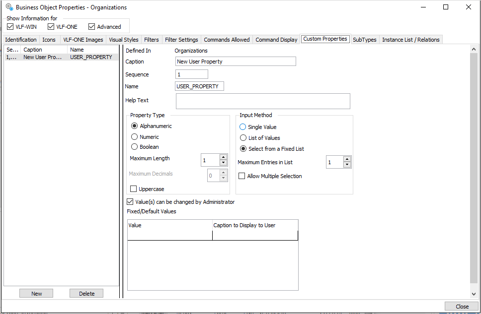This screenshot has height=314, width=481.
Task: Open the VLF-ONE Images tab
Action: pos(83,40)
